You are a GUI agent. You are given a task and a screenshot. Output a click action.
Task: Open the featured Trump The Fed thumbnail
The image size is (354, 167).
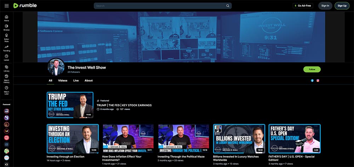tap(70, 105)
